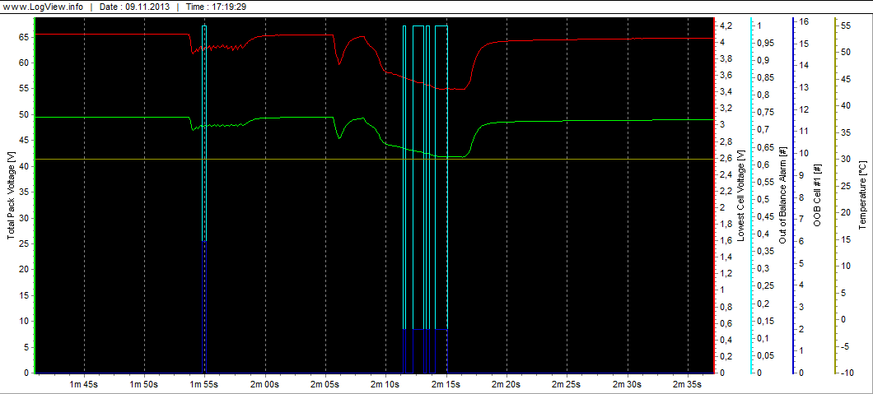Click the '1m 45s' time axis label
The width and height of the screenshot is (873, 394).
tap(84, 384)
